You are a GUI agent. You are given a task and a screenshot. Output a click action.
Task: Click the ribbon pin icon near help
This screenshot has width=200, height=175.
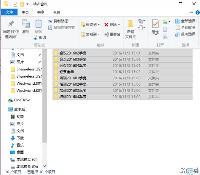(x=191, y=12)
